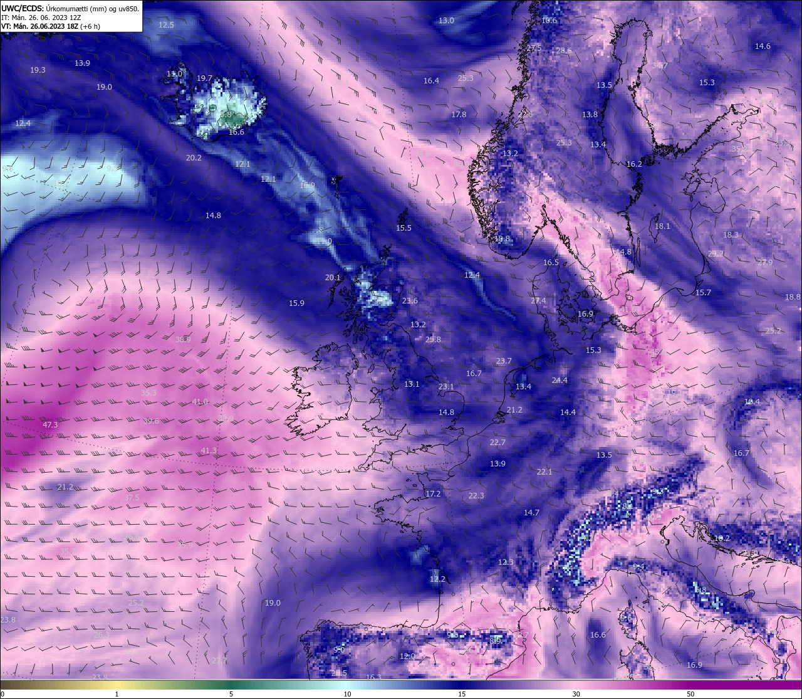The height and width of the screenshot is (699, 802).
Task: Click the 27.4 value over Denmark
Action: tap(538, 301)
